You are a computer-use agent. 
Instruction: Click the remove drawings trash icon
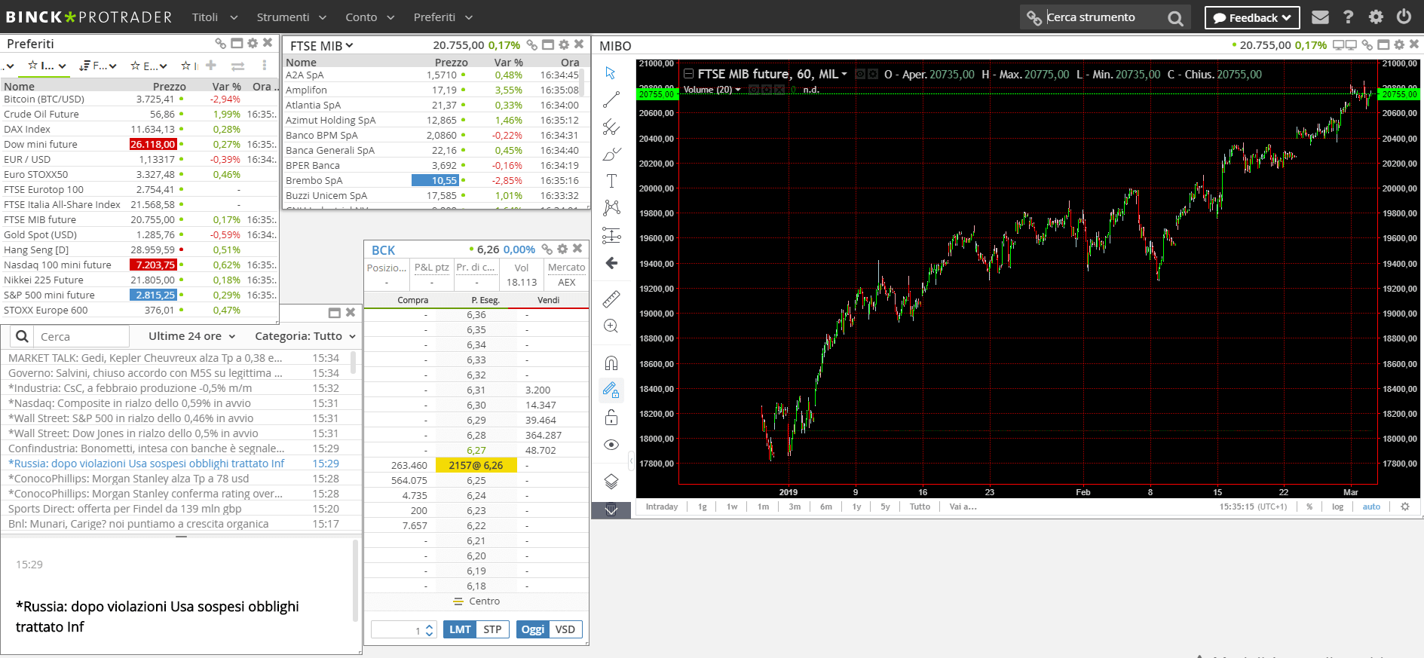(611, 510)
